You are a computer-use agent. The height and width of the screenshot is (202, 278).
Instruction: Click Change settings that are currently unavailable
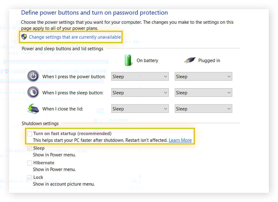coord(75,37)
